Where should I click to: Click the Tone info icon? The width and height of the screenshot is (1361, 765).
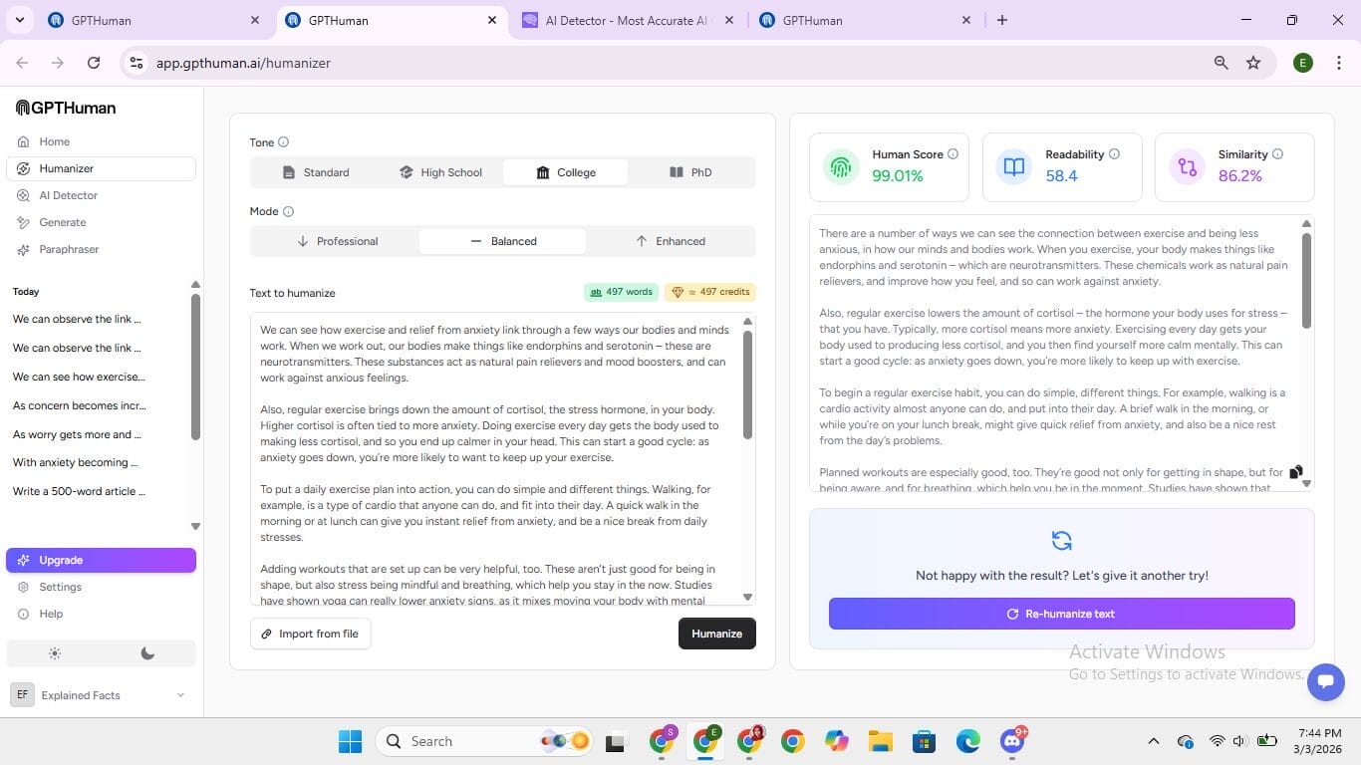point(283,142)
